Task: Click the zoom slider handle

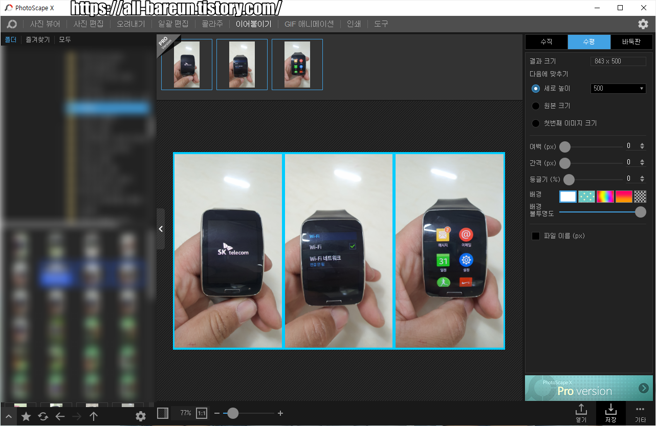Action: pos(233,413)
